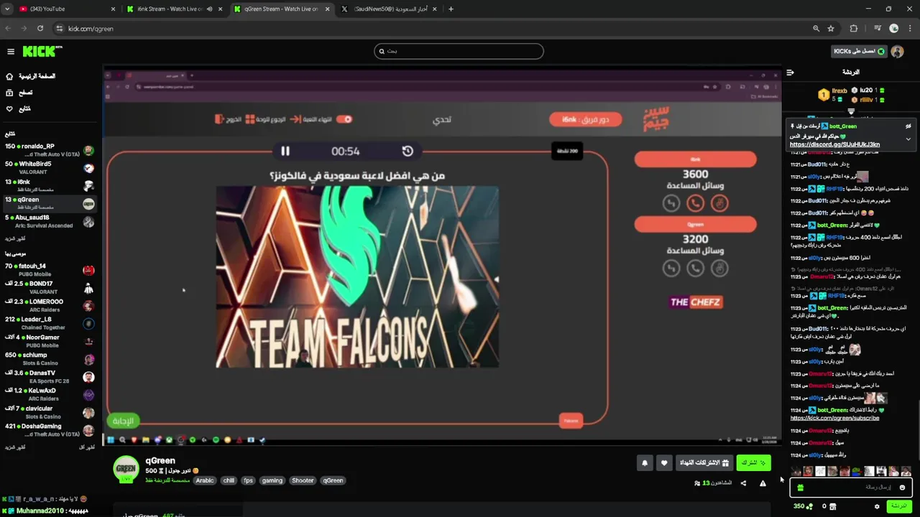This screenshot has height=517, width=920.
Task: Select the Pepe frog emote
Action: coord(856,471)
